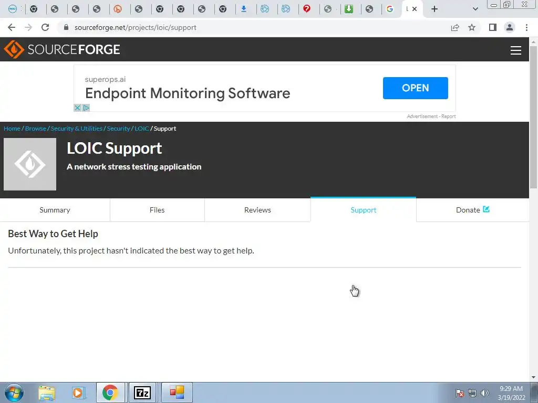Go to Home in the breadcrumb
The image size is (538, 403).
coord(12,129)
